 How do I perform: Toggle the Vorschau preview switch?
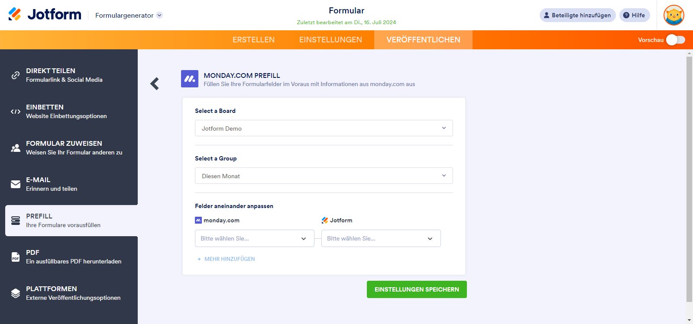tap(675, 40)
